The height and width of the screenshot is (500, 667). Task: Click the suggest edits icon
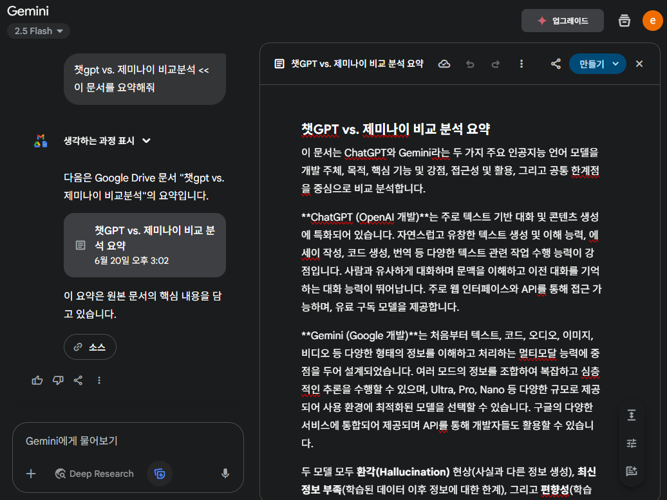[x=632, y=471]
